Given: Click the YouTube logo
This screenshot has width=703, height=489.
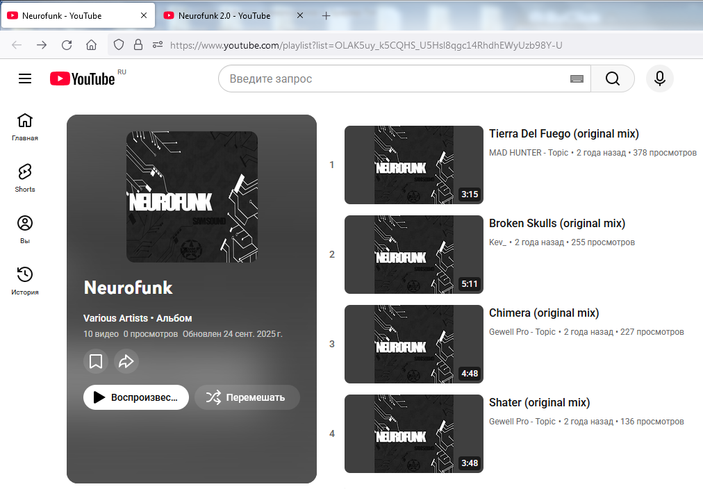Looking at the screenshot, I should pos(83,79).
